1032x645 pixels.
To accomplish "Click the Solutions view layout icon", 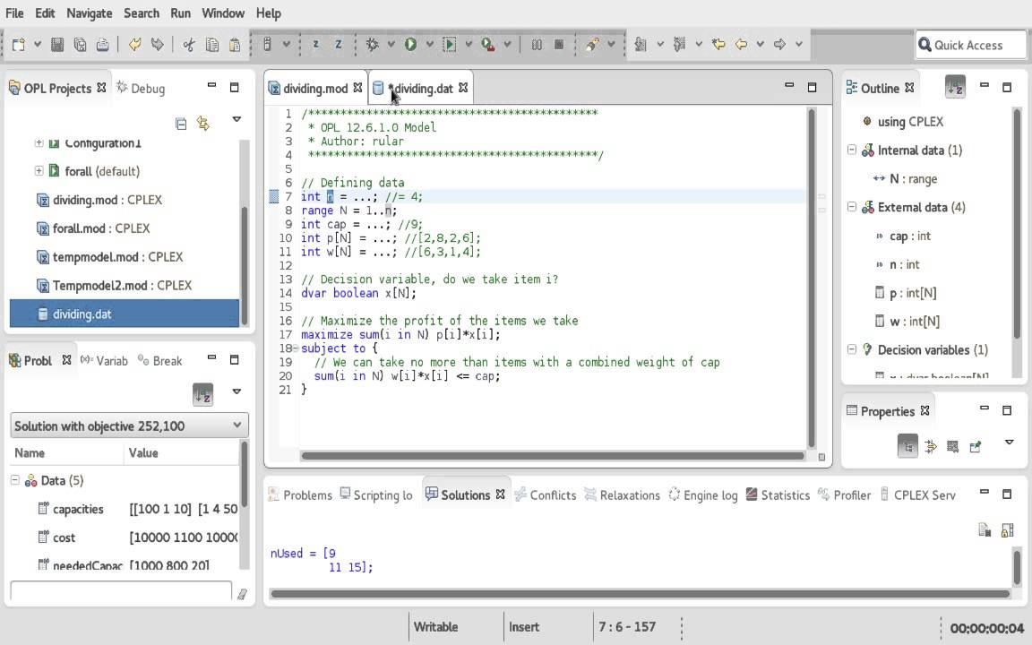I will point(1007,529).
